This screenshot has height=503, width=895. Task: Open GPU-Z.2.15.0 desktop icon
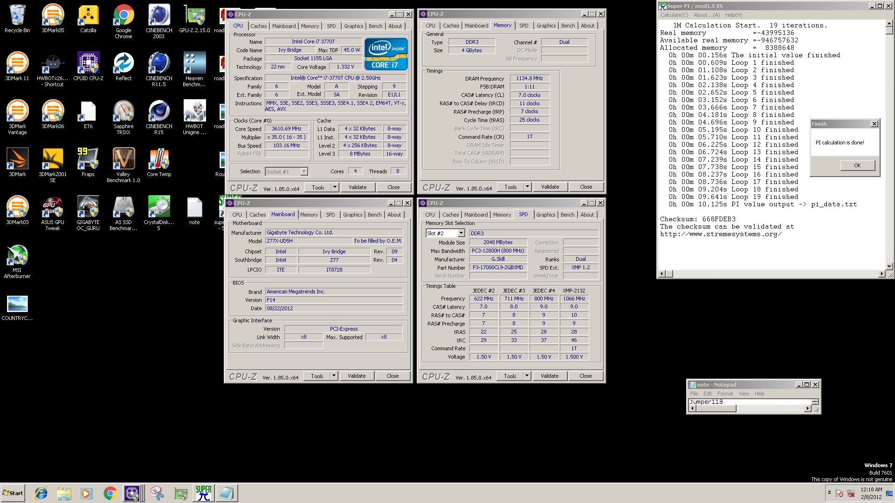click(x=194, y=19)
